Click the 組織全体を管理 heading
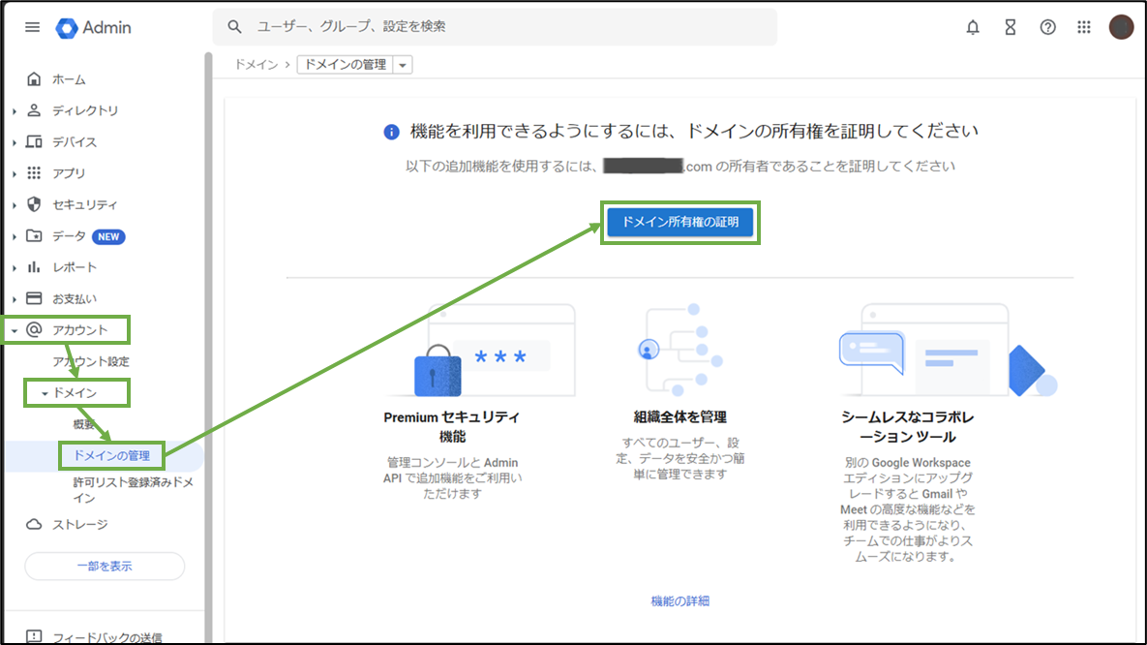The image size is (1147, 645). (680, 416)
